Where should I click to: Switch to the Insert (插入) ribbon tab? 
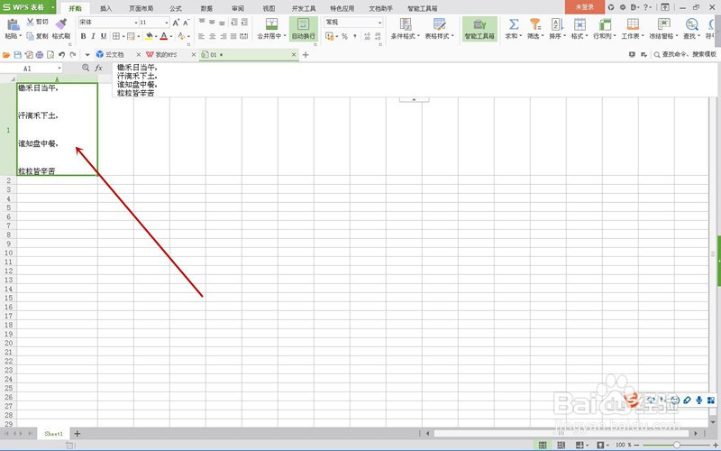105,8
